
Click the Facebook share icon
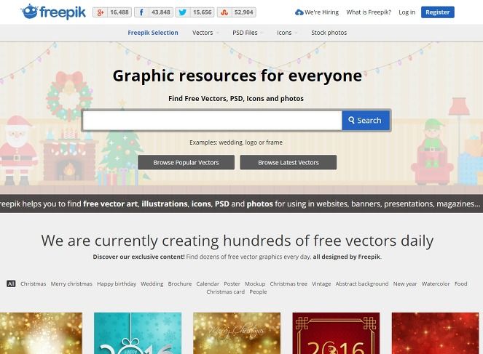point(141,12)
